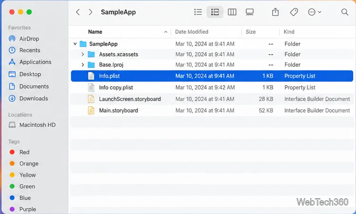
Task: Select the SampleApp folder icon in list
Action: tap(83, 44)
